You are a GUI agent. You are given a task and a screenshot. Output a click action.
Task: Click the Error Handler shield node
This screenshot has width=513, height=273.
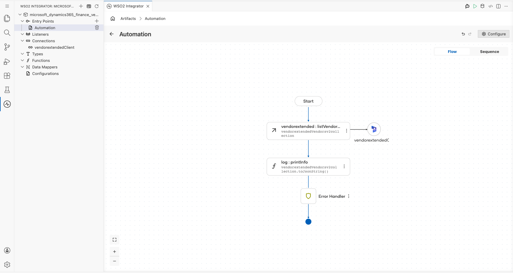[x=308, y=196]
